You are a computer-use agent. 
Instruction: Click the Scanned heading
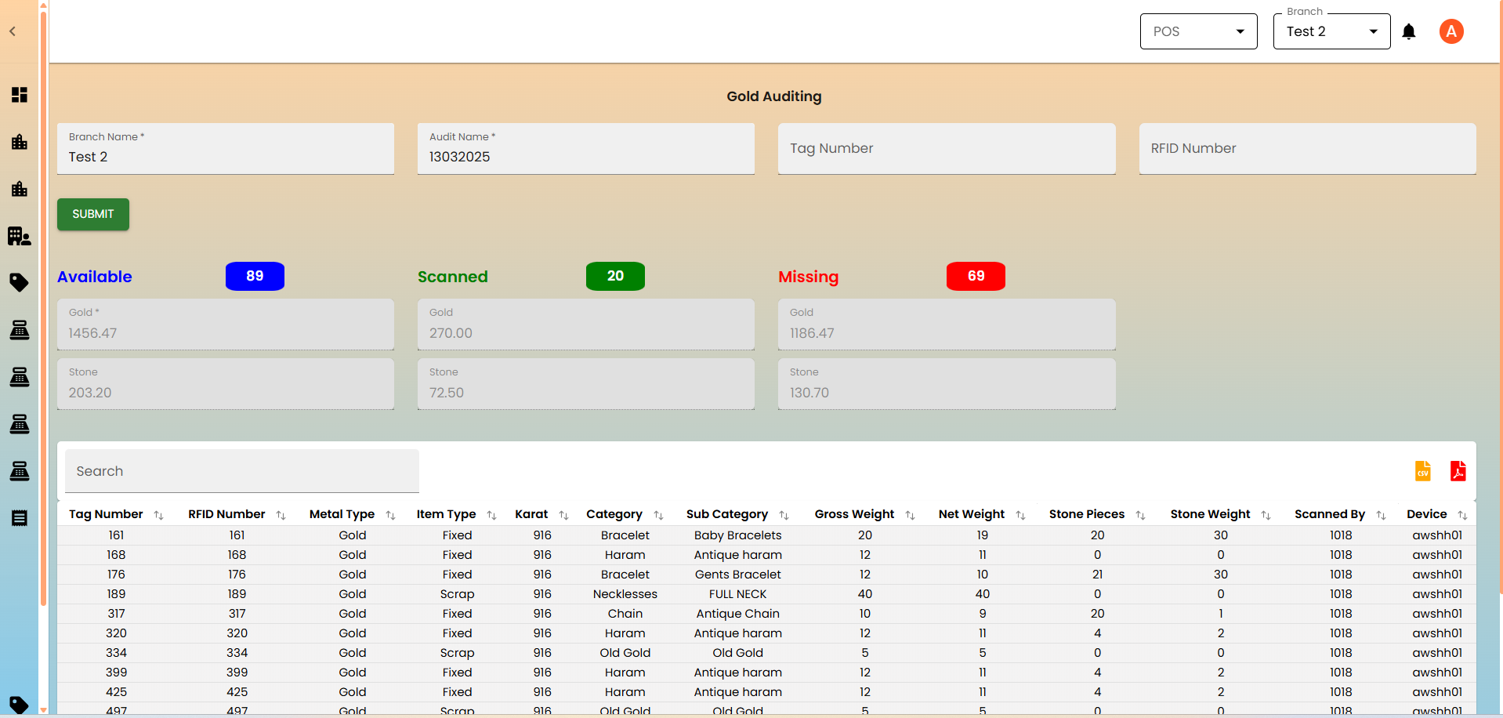click(x=453, y=277)
